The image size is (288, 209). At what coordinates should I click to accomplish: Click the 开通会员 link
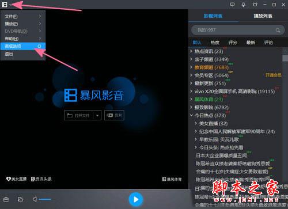coord(274,75)
